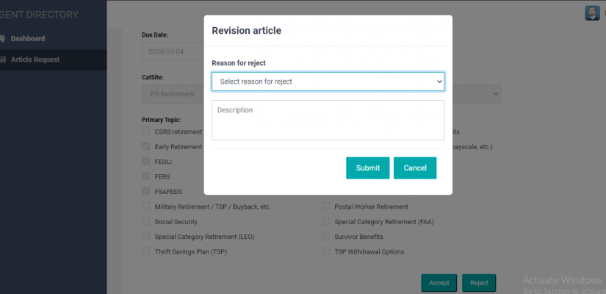Click the Dashboard home icon in sidebar

click(2, 38)
